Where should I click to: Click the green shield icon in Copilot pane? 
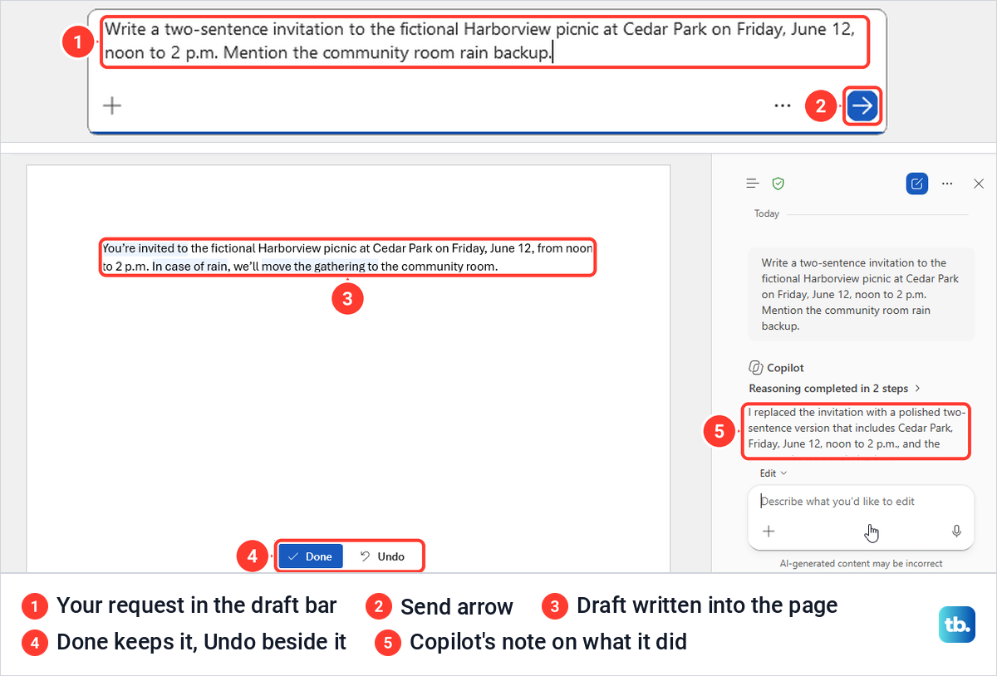[x=778, y=184]
